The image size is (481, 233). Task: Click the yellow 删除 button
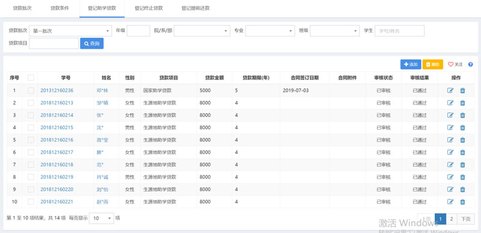pos(433,64)
